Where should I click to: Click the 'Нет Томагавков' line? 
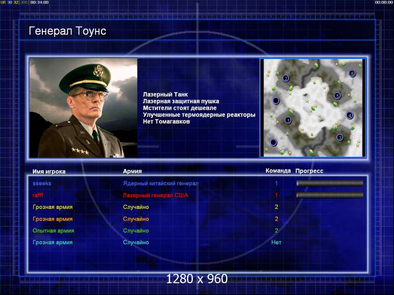point(166,121)
